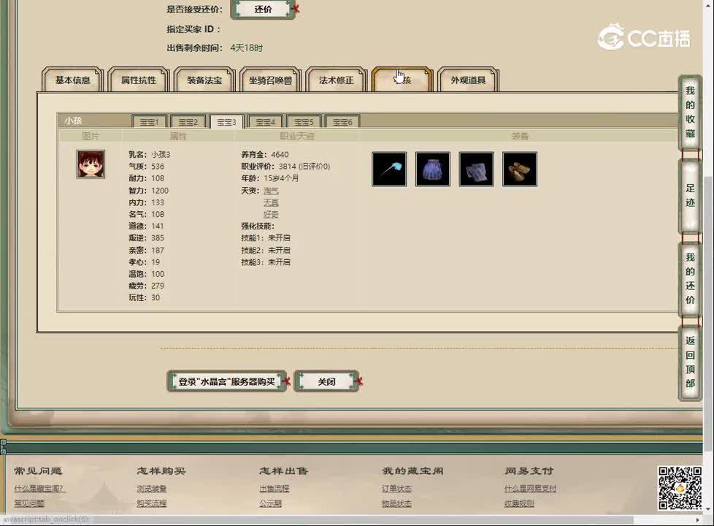714x526 pixels.
Task: Open the 基本信息 tab
Action: [x=72, y=80]
